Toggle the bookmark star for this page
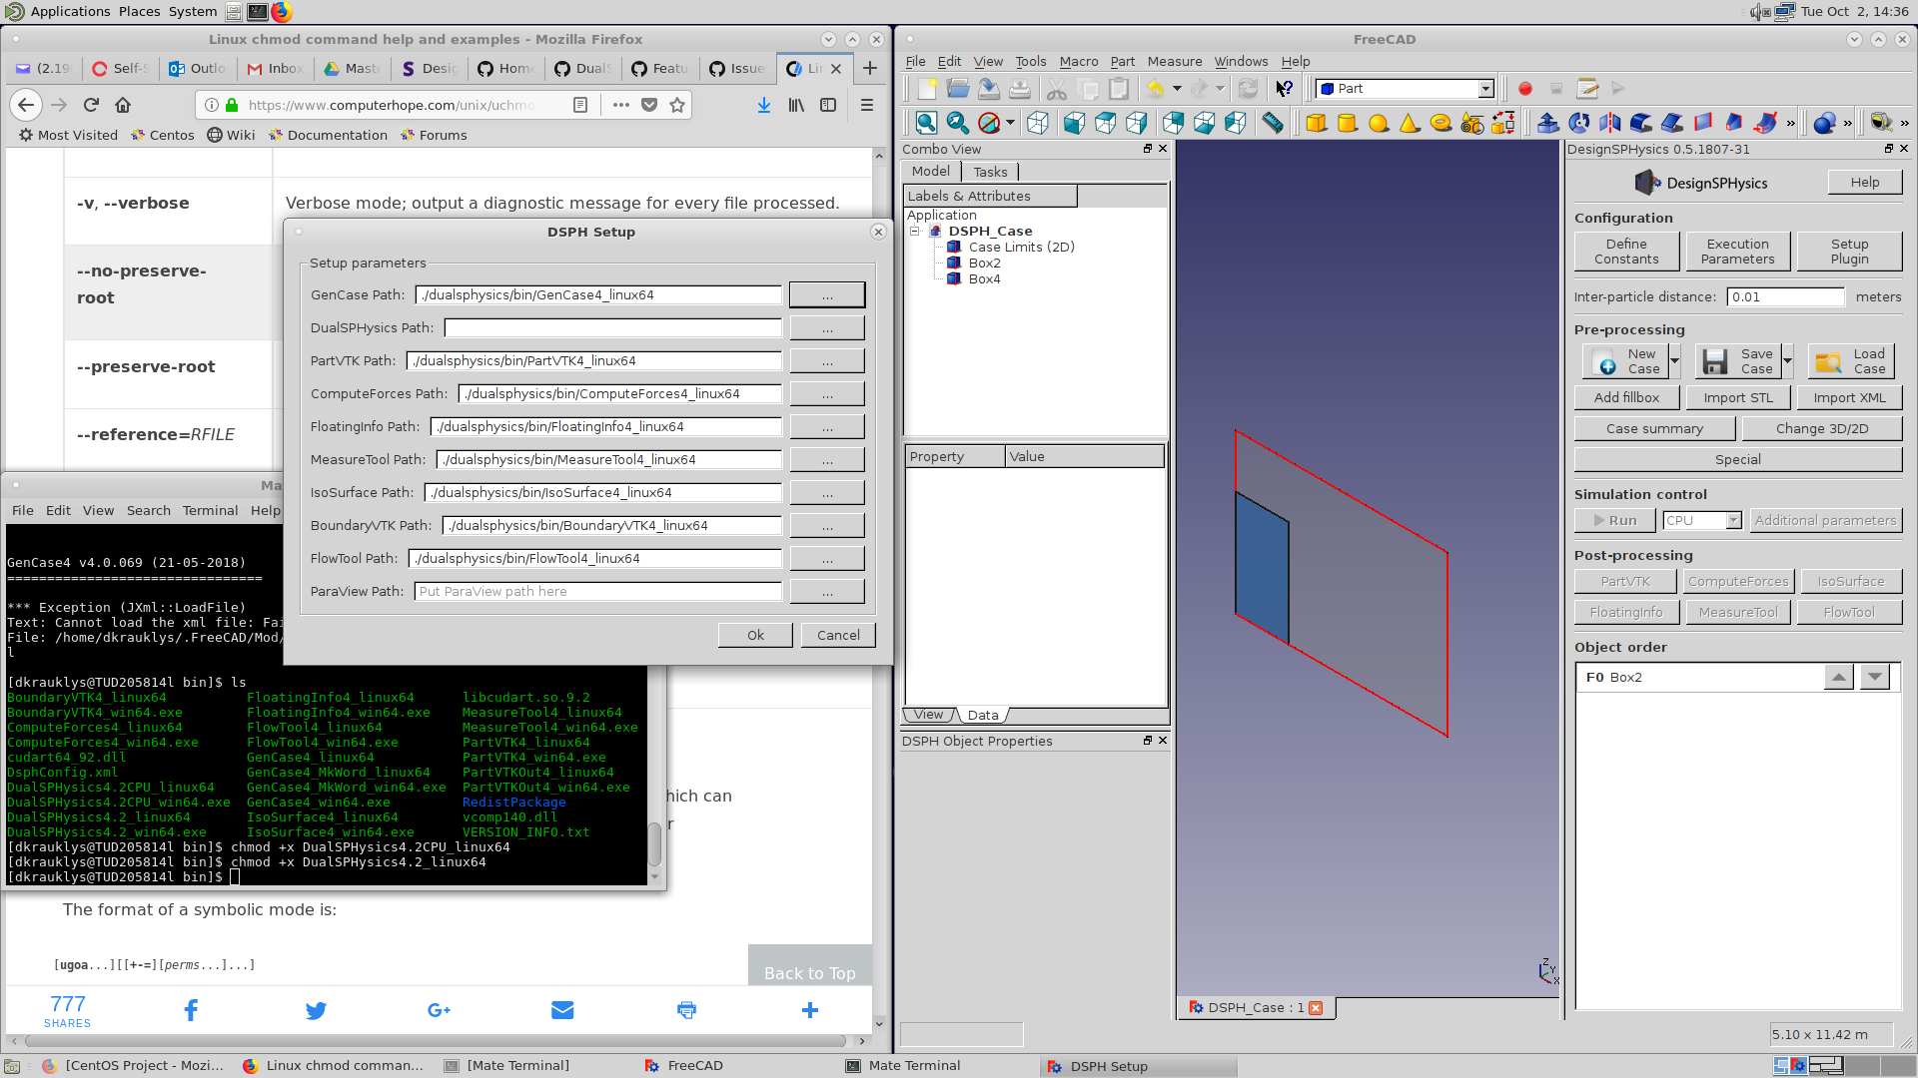This screenshot has width=1918, height=1078. (x=677, y=105)
